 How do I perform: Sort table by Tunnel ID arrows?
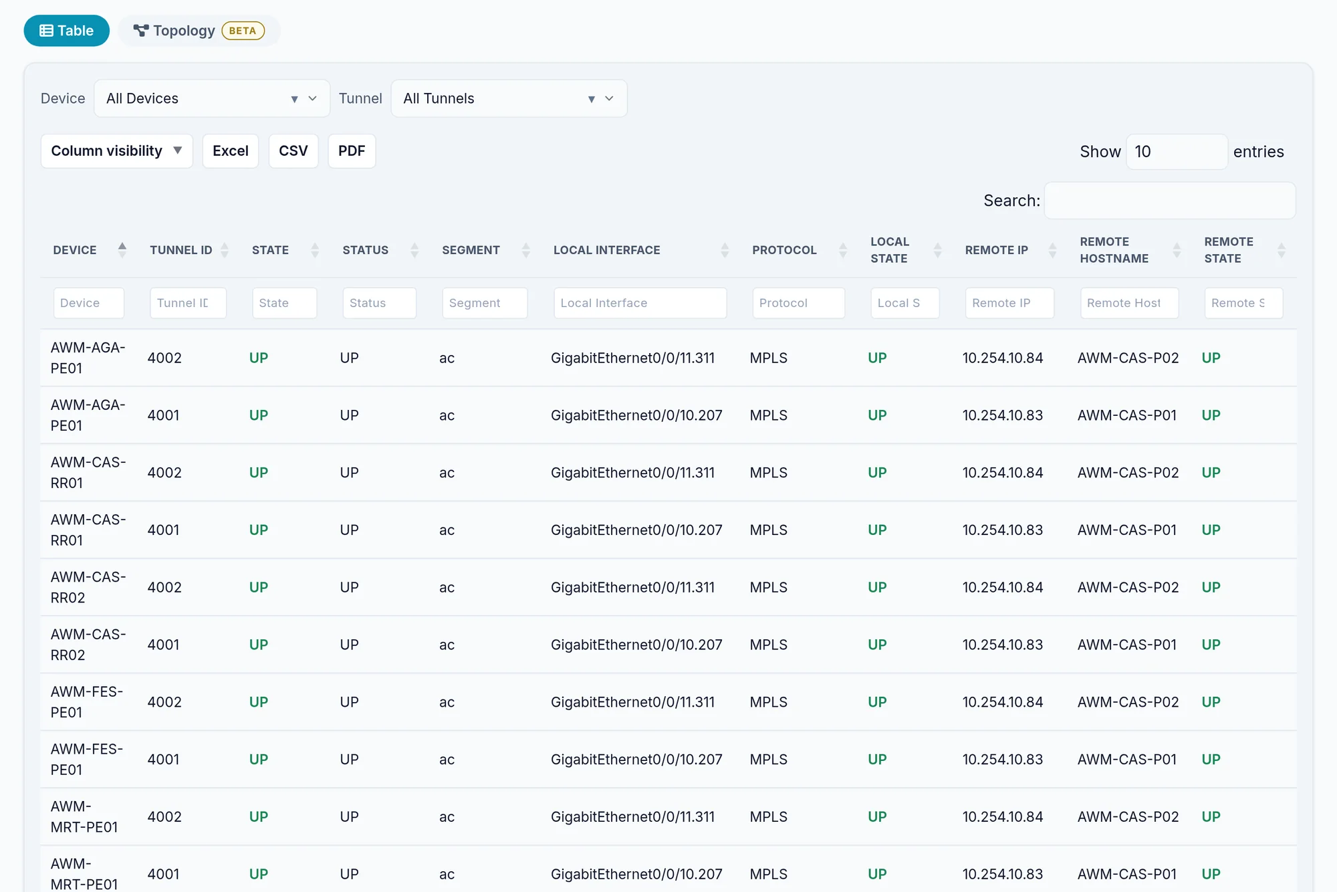click(225, 250)
